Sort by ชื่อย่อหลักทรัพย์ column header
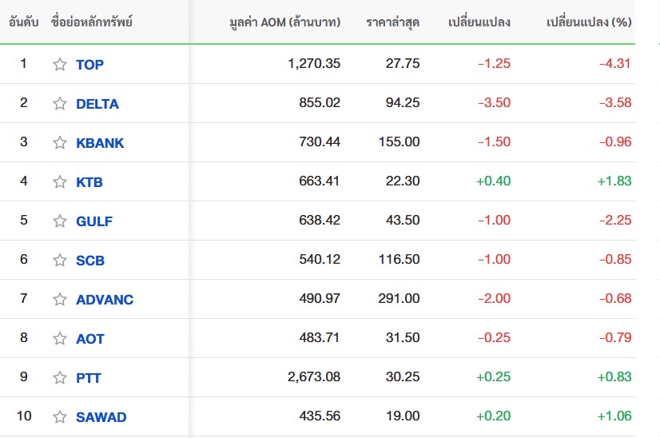The image size is (660, 438). 92,21
